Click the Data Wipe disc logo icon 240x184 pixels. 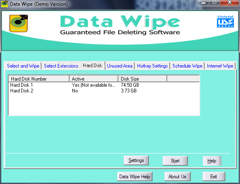pyautogui.click(x=19, y=23)
